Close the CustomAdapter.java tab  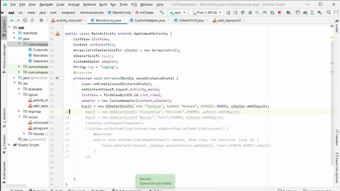[x=168, y=20]
